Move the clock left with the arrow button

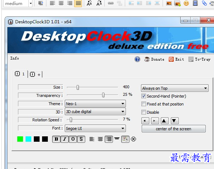pyautogui.click(x=145, y=121)
